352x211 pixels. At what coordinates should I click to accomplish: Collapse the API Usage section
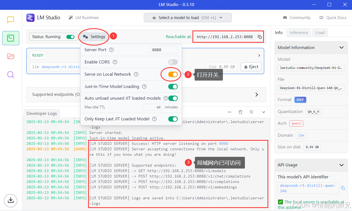click(x=341, y=165)
